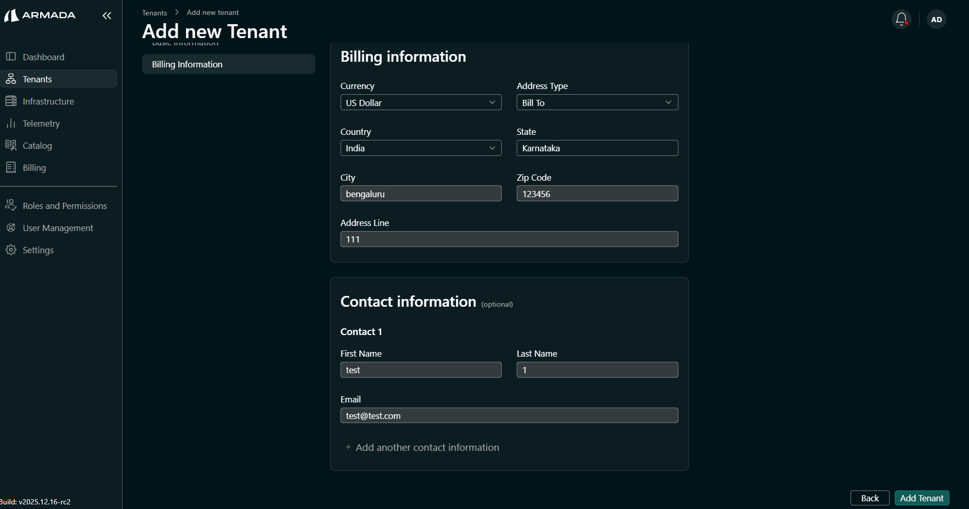The height and width of the screenshot is (509, 969).
Task: Navigate to Tenants via breadcrumb
Action: 155,12
